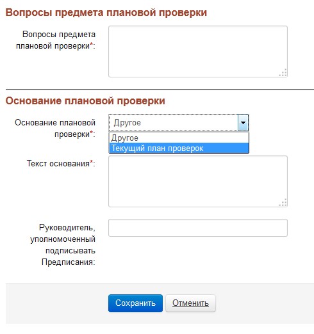Grab the resize handle of the Вопросы предмета text area
The image size is (314, 334).
(x=283, y=73)
